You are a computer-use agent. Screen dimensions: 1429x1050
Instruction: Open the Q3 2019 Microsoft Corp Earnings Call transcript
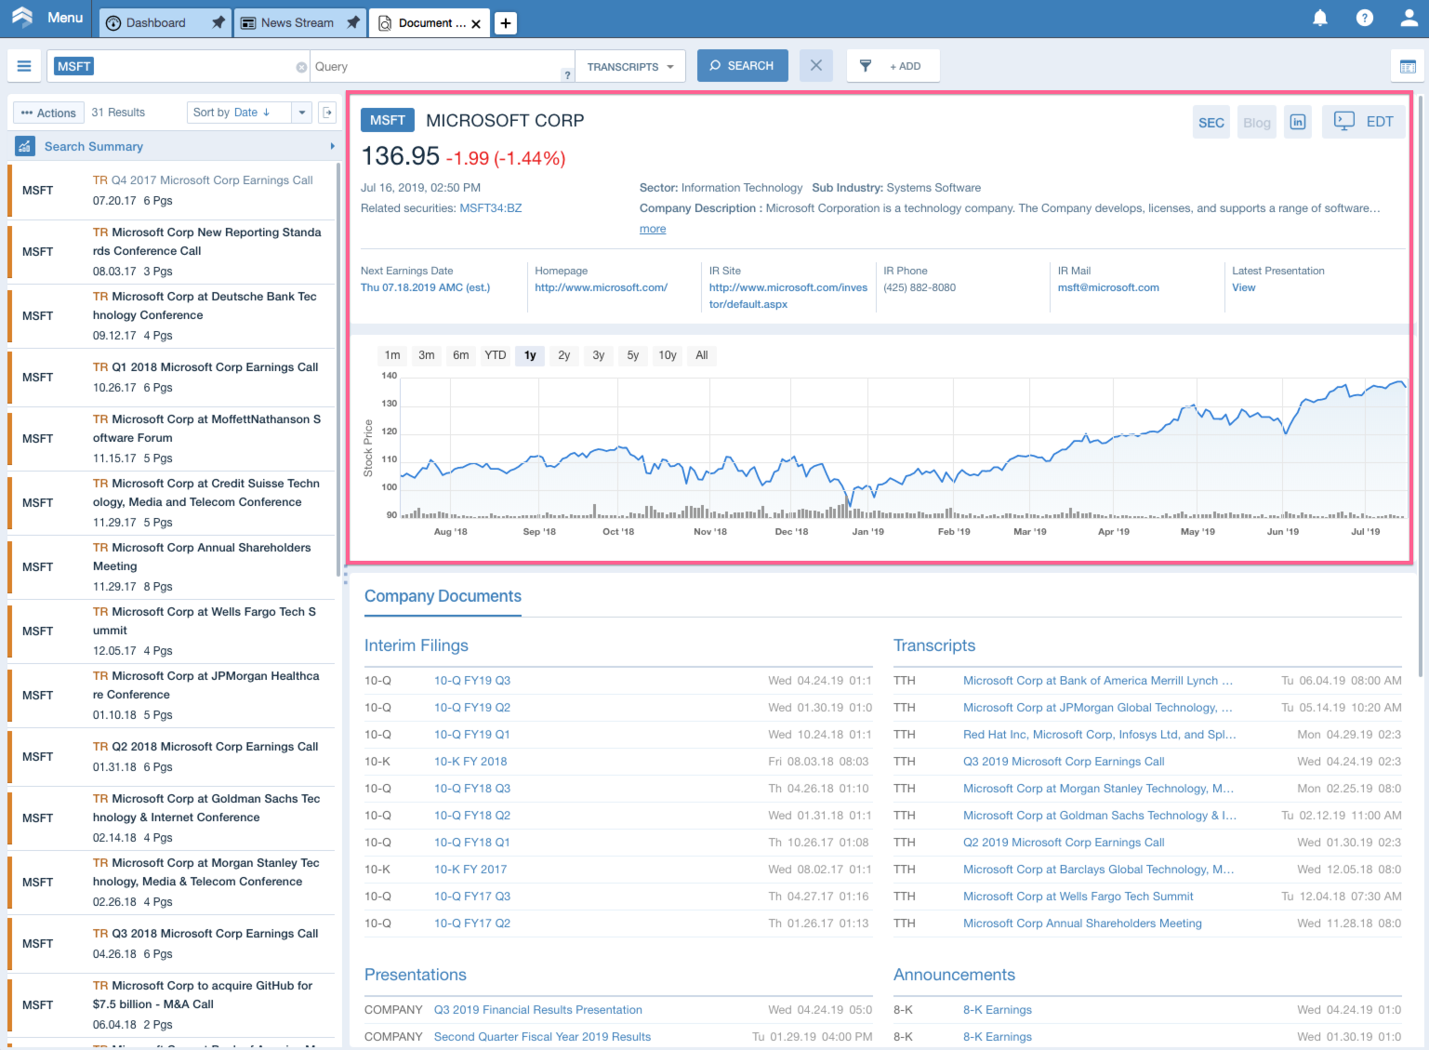(1064, 762)
